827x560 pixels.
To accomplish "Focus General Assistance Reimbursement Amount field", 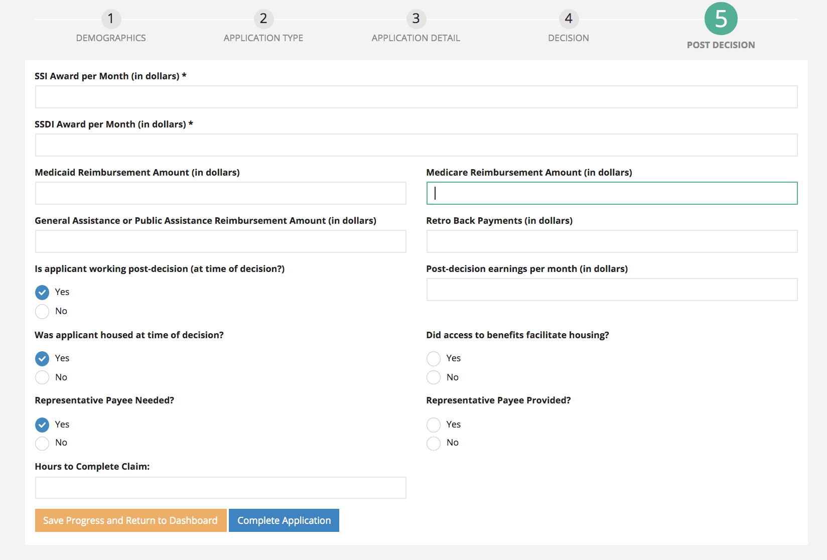I will click(220, 241).
